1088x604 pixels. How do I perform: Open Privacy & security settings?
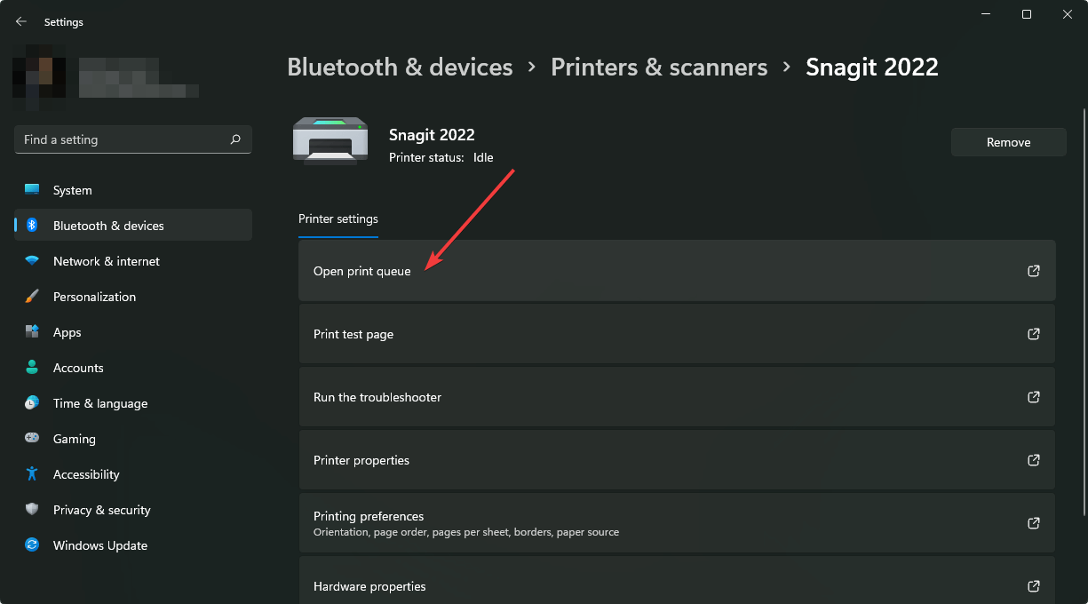[x=101, y=510]
